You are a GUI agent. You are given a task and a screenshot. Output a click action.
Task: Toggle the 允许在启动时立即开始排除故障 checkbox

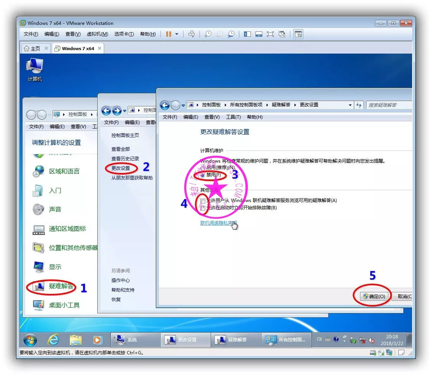tap(203, 208)
